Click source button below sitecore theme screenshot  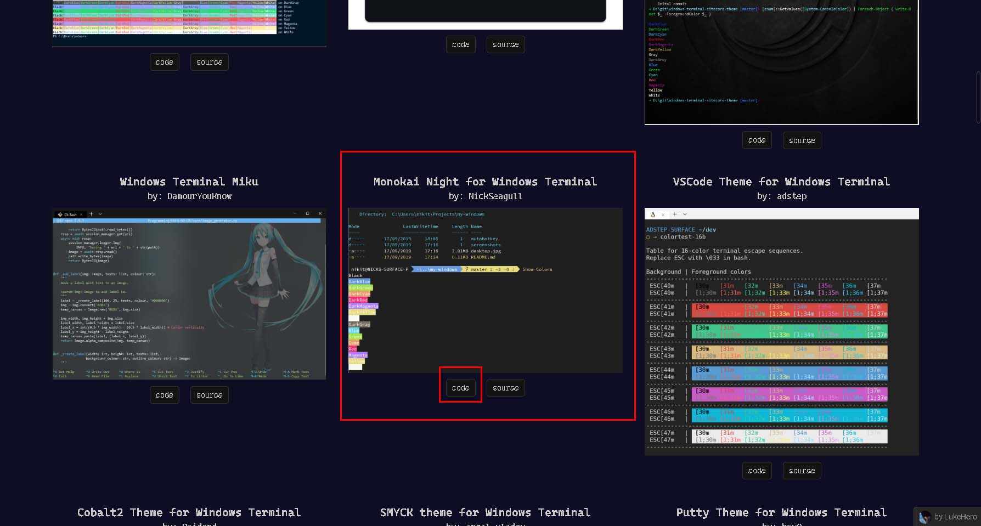(x=802, y=140)
